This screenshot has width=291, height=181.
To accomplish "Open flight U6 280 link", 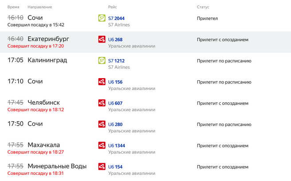I will click(115, 124).
